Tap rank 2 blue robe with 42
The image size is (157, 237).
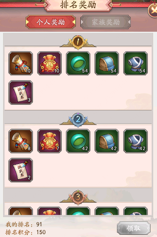pos(136,141)
